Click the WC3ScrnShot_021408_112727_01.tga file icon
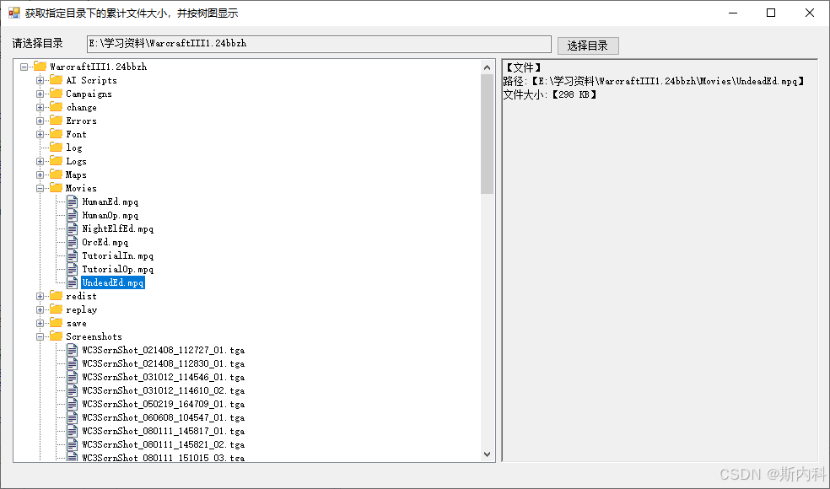The width and height of the screenshot is (830, 489). pyautogui.click(x=72, y=350)
